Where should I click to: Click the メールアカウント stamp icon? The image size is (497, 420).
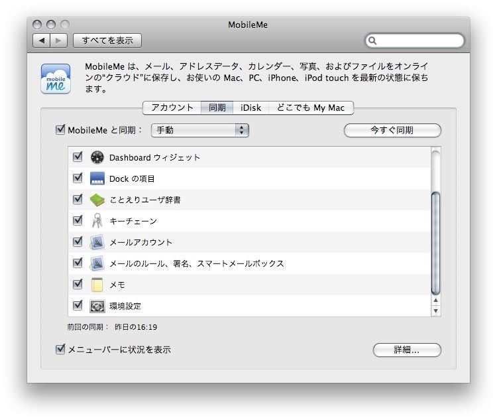pos(97,242)
